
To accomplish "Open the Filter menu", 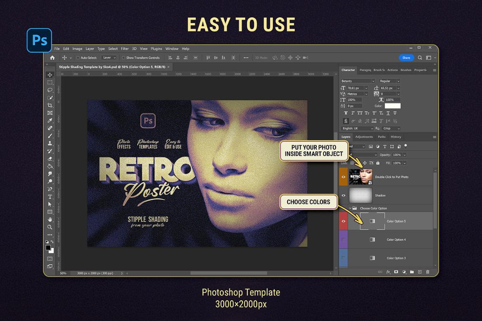I will (124, 49).
